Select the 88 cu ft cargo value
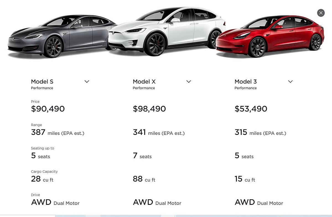332x217 pixels. [144, 179]
